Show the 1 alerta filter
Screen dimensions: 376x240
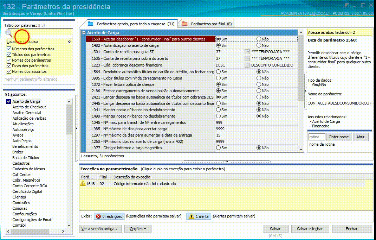coord(199,216)
